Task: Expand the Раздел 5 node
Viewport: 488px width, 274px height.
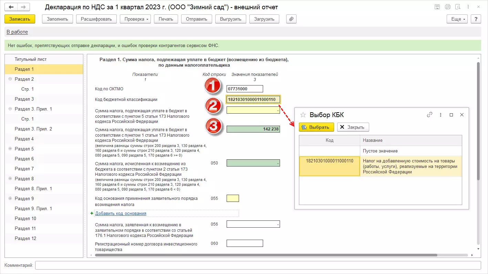Action: click(10, 149)
